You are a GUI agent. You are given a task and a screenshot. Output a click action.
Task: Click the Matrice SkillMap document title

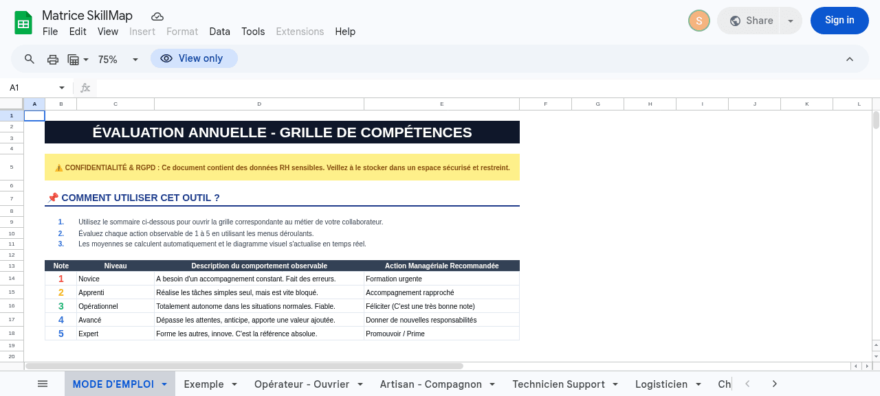coord(87,16)
